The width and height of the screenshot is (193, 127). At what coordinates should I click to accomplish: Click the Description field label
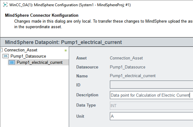click(87, 95)
